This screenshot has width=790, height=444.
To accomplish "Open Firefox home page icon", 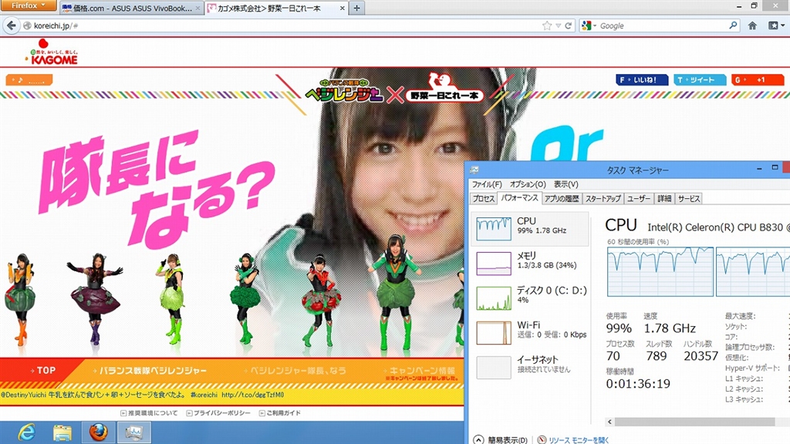I will point(752,25).
